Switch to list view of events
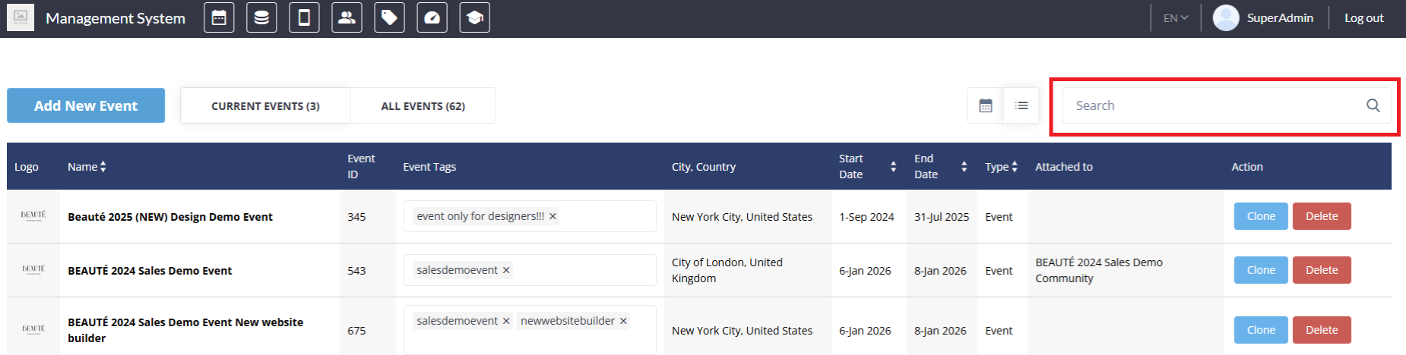This screenshot has width=1406, height=355. coord(1021,105)
